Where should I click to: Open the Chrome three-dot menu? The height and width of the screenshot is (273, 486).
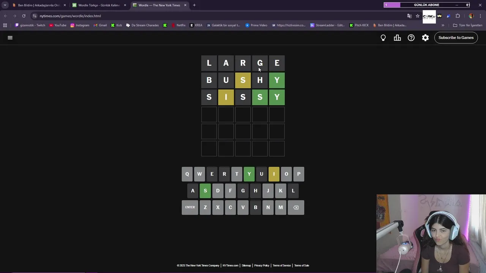point(481,16)
